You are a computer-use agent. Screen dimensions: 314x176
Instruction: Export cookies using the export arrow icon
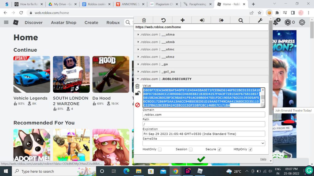(x=221, y=20)
